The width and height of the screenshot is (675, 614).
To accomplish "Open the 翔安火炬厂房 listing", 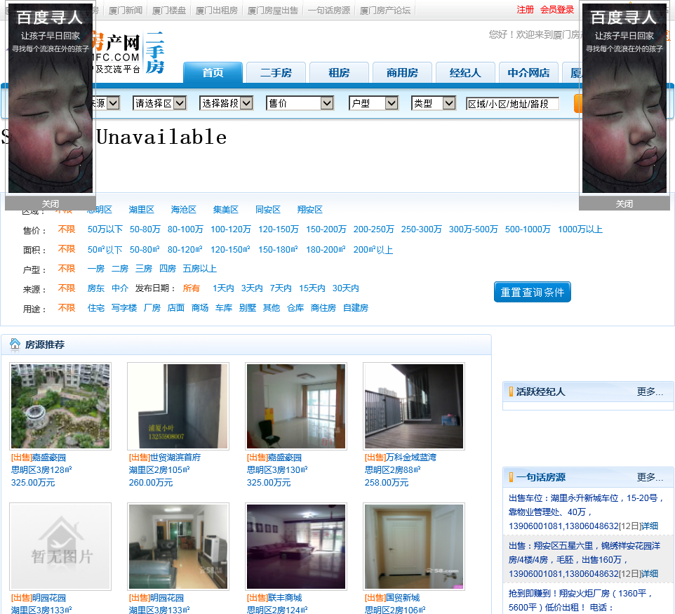I will 581,600.
